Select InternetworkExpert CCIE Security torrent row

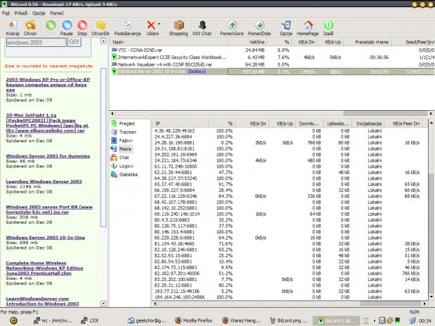[272, 57]
